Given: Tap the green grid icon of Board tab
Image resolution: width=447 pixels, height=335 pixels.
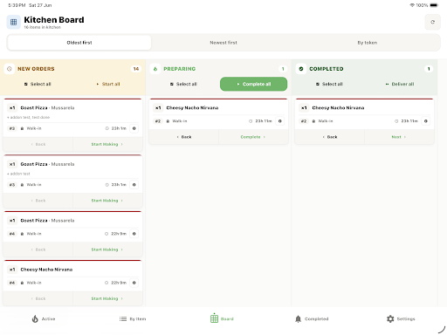Looking at the screenshot, I should click(214, 318).
